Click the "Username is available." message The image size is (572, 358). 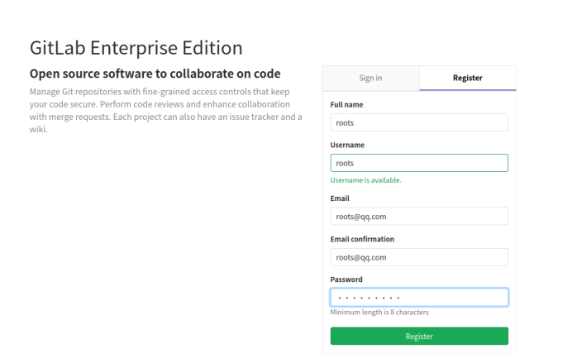(365, 180)
